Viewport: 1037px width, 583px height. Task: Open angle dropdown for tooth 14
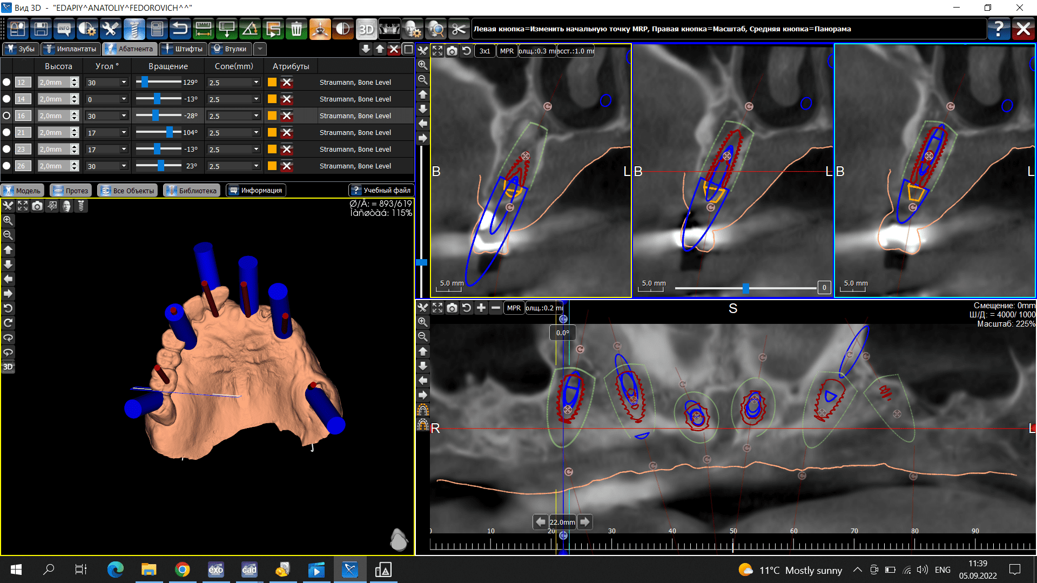pyautogui.click(x=124, y=99)
